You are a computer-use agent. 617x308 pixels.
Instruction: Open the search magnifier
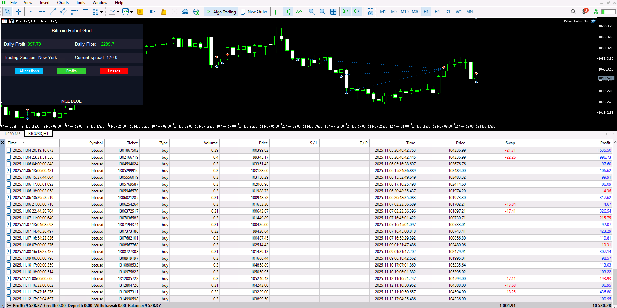[x=573, y=12]
